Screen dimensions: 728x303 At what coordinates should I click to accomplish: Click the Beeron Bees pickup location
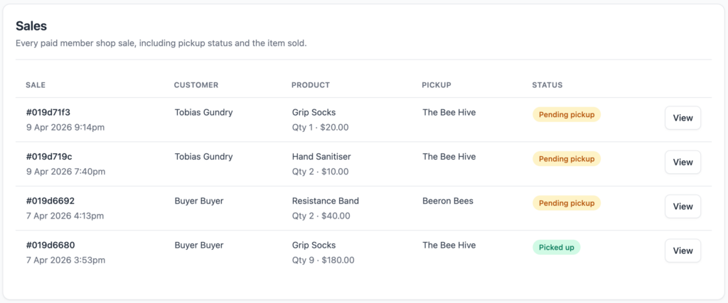point(448,201)
